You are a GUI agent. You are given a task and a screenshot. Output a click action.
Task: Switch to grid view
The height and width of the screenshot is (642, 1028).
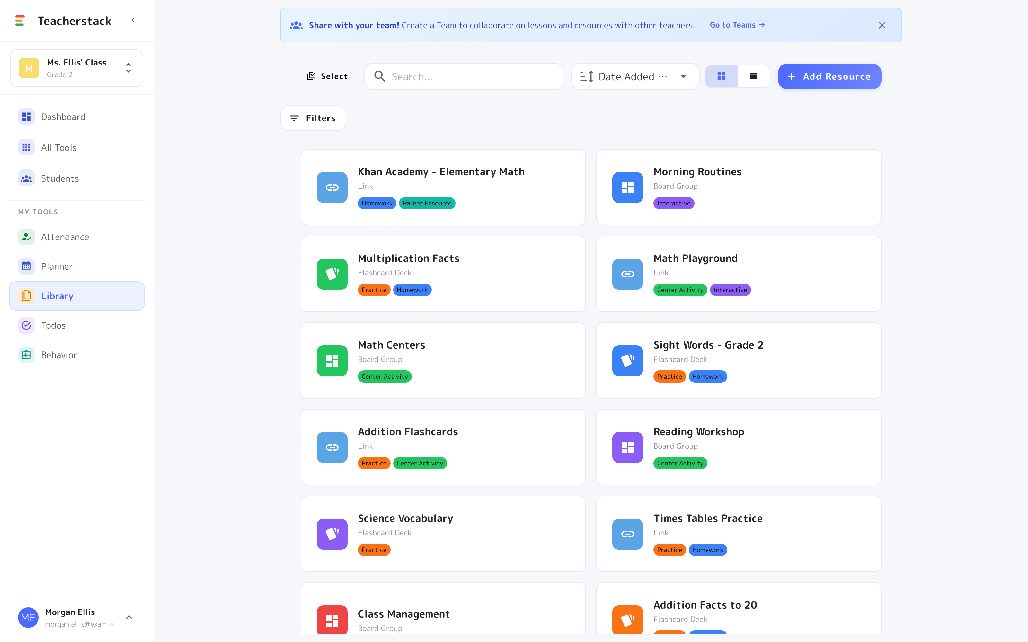(721, 76)
